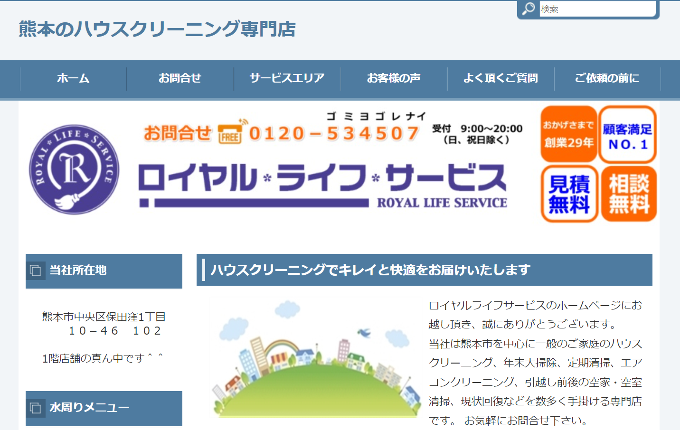Screen dimensions: 680x430
Task: Open the site title 熊本のハウスクリーニング専門店
Action: pos(157,29)
